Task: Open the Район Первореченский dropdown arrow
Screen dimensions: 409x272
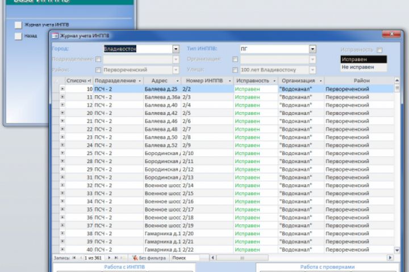Action: point(176,70)
